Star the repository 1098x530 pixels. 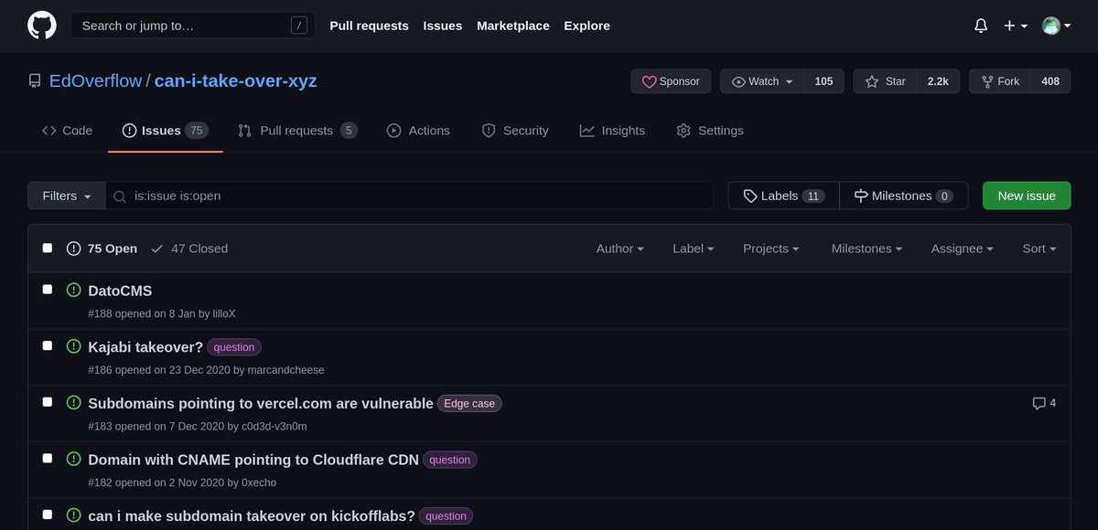click(885, 81)
